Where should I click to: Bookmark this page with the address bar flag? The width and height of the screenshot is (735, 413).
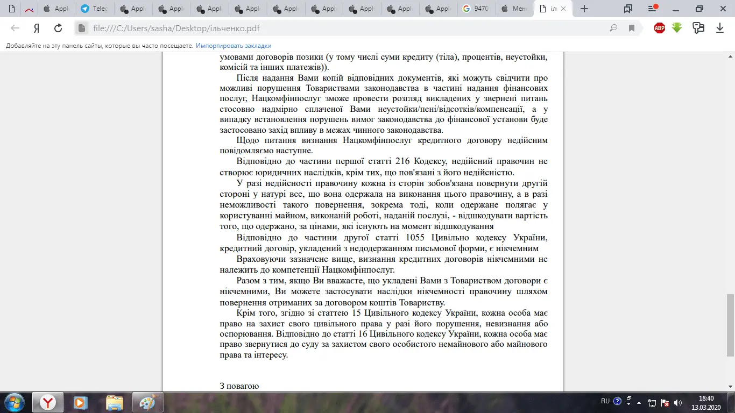(632, 29)
